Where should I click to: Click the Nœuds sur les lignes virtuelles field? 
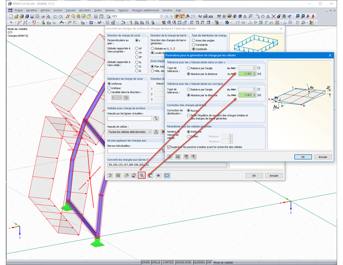[x=130, y=119]
